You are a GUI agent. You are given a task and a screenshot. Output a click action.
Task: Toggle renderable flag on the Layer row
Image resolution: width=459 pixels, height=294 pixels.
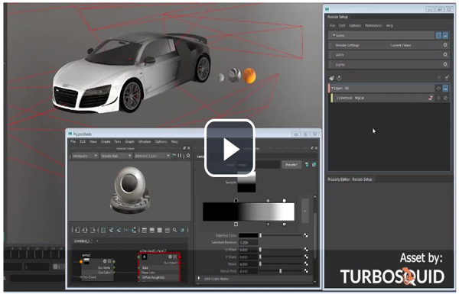click(445, 88)
